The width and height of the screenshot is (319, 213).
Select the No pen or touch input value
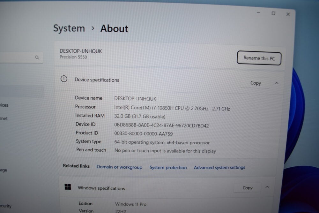[x=165, y=151]
